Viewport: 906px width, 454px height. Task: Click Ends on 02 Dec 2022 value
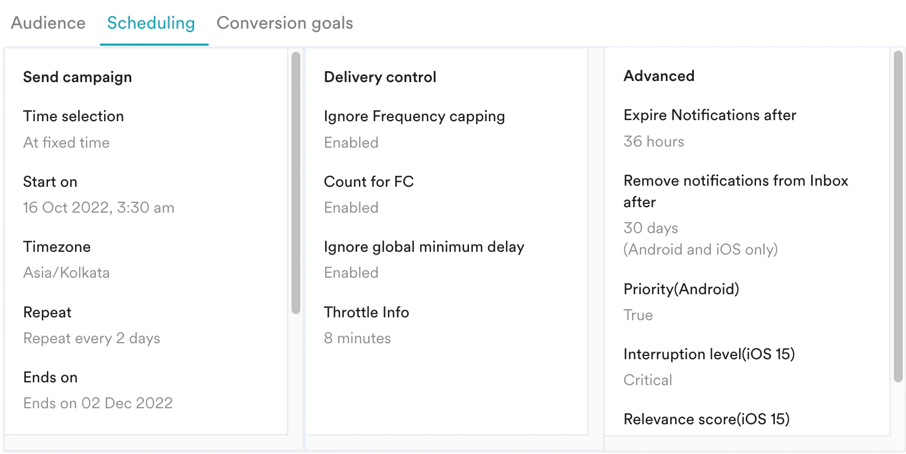pyautogui.click(x=98, y=403)
